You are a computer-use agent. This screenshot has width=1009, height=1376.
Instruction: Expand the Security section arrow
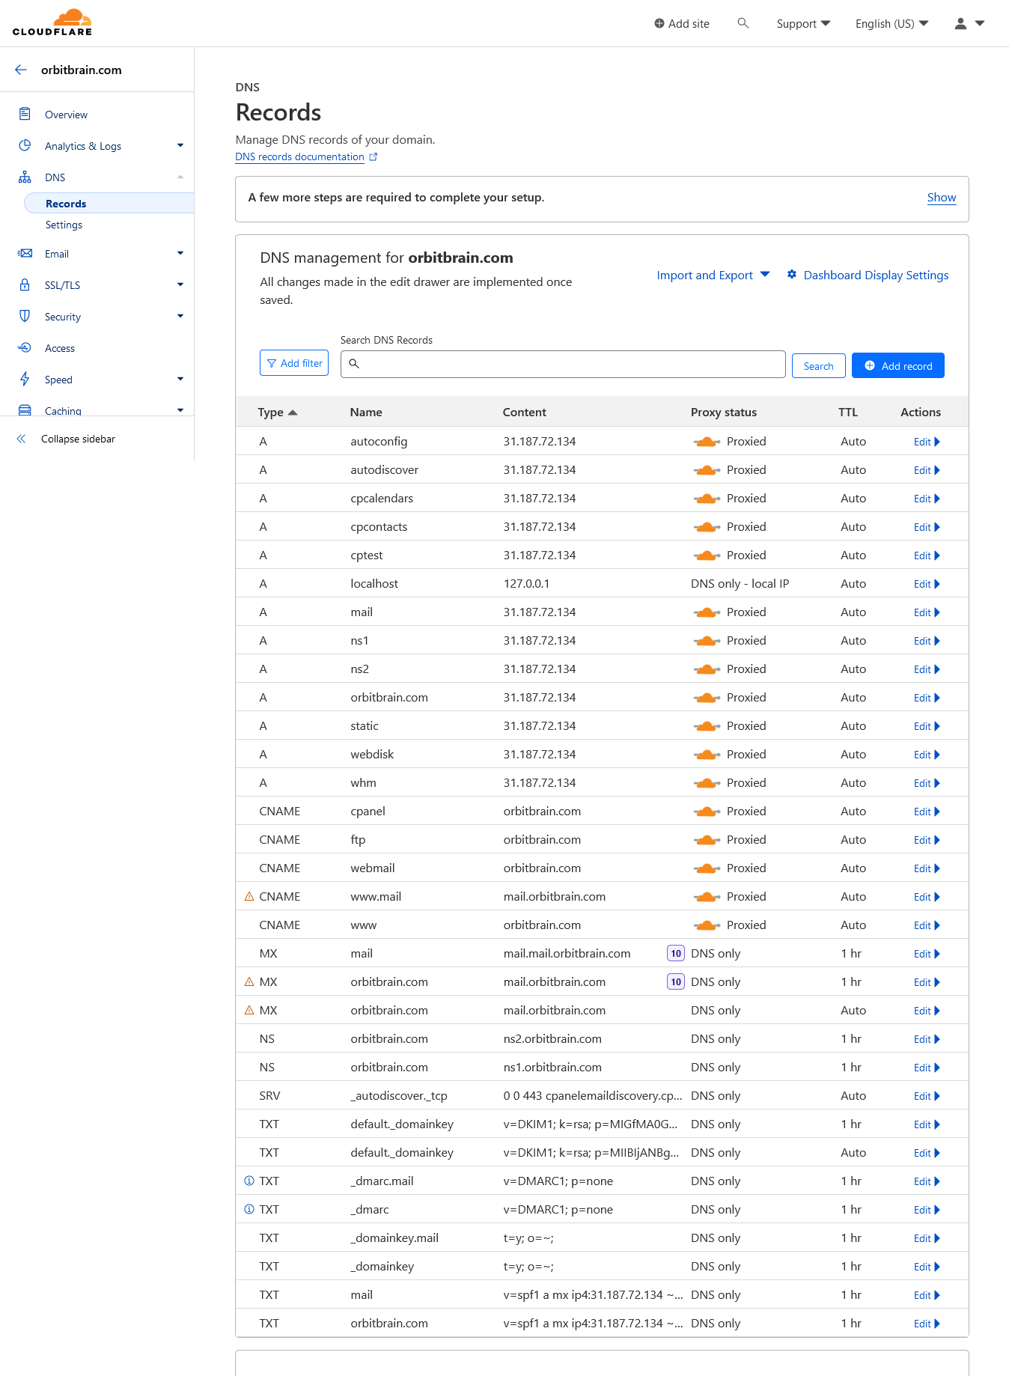pos(180,316)
